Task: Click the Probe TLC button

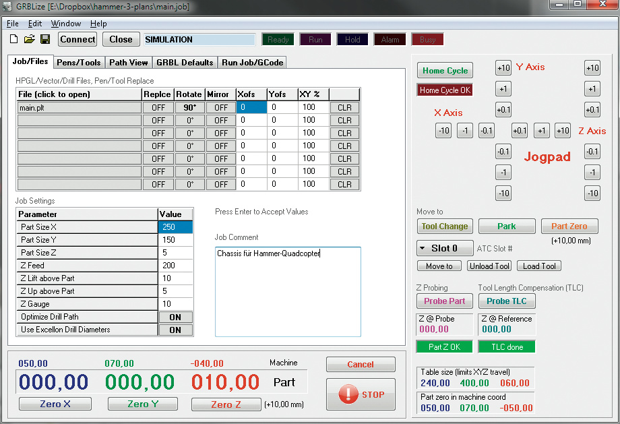Action: tap(507, 301)
